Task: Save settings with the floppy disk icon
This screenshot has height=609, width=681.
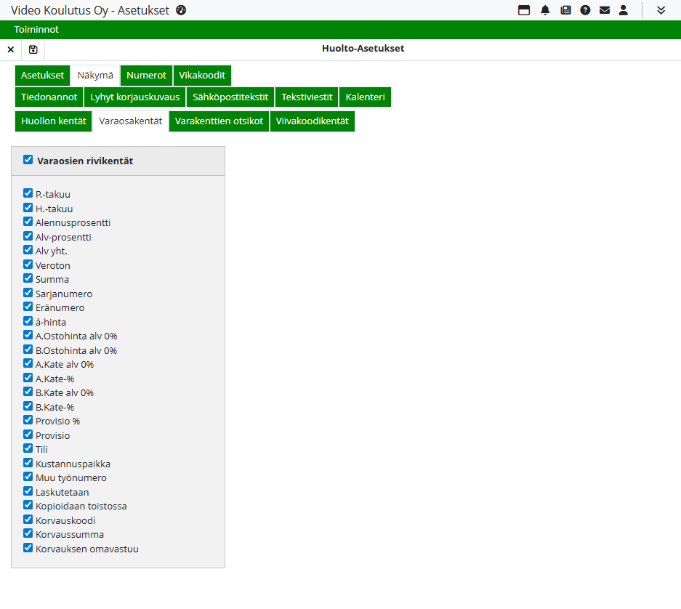Action: (33, 49)
